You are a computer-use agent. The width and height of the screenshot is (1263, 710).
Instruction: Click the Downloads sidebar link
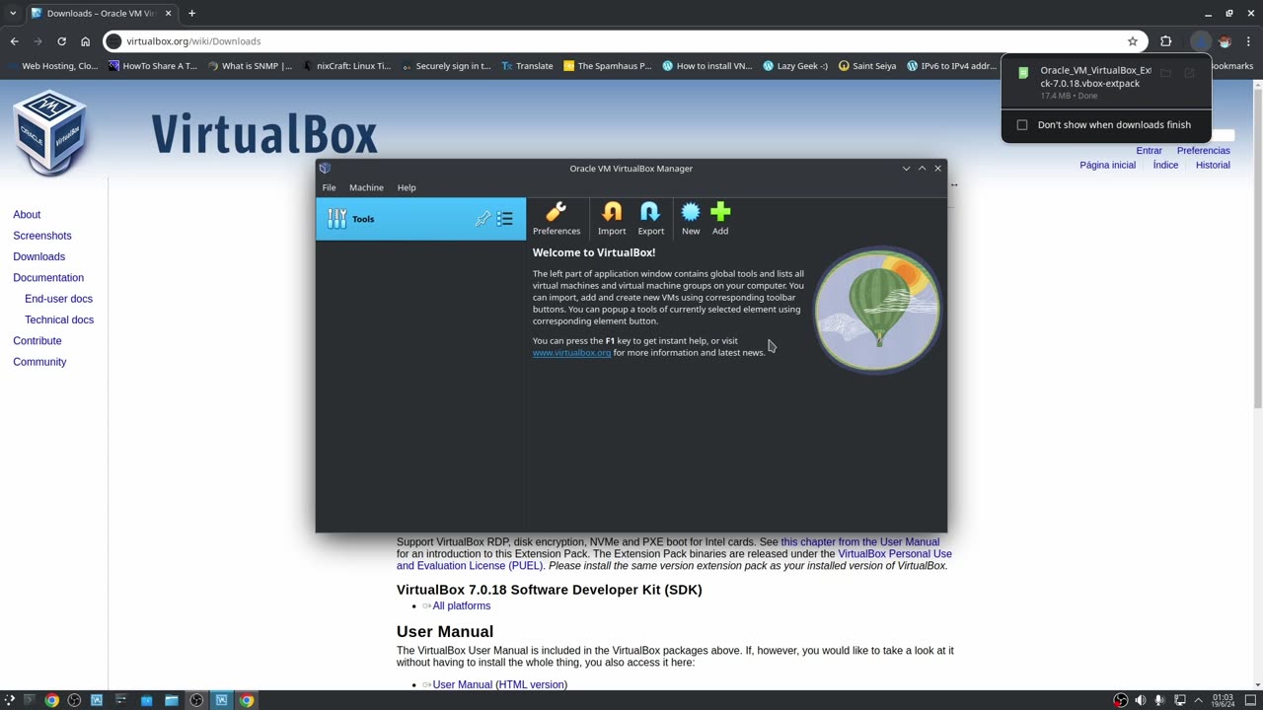coord(38,256)
